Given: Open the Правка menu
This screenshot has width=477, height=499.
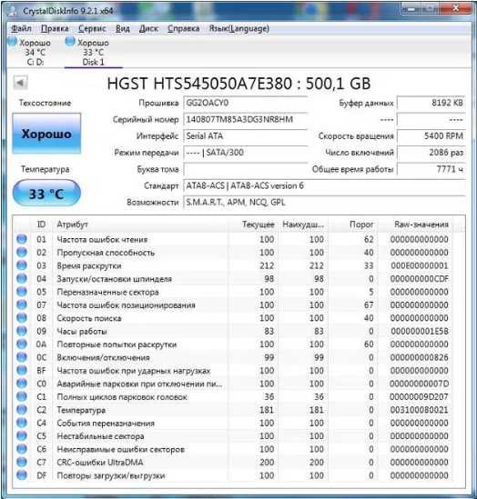Looking at the screenshot, I should click(55, 29).
